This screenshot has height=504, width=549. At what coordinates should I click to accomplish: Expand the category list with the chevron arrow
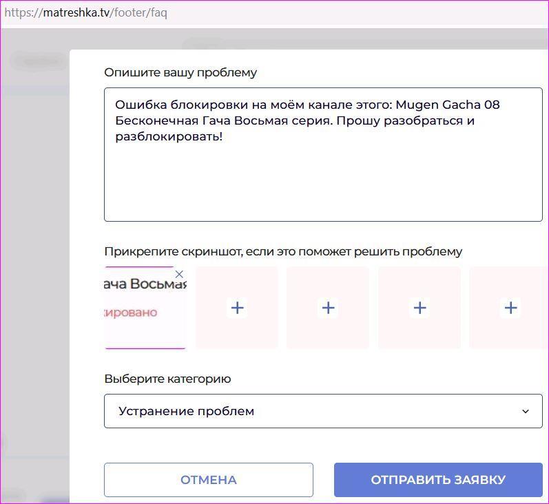(x=526, y=411)
